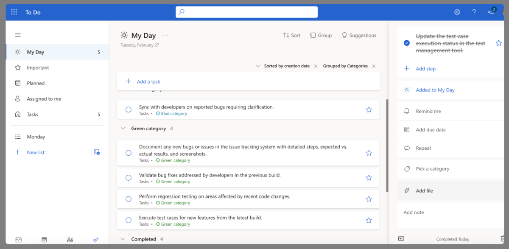Collapse the Green category group
The width and height of the screenshot is (509, 249).
[x=123, y=129]
